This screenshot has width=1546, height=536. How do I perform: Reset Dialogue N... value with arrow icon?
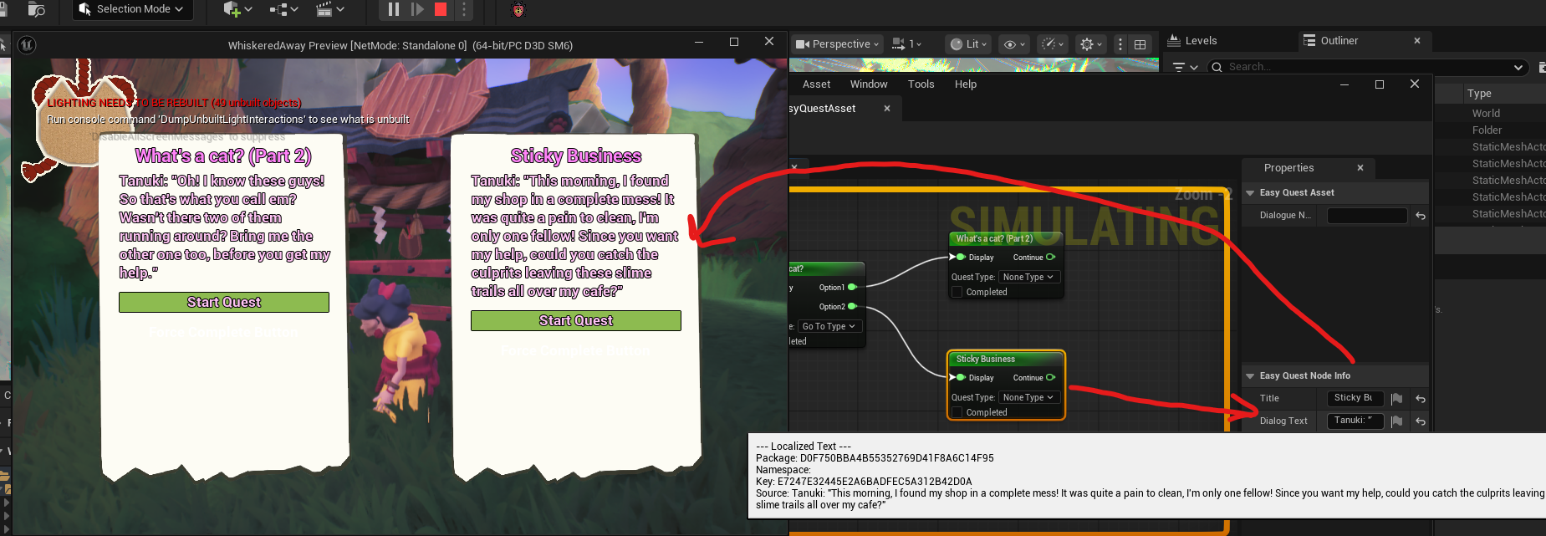click(1421, 216)
